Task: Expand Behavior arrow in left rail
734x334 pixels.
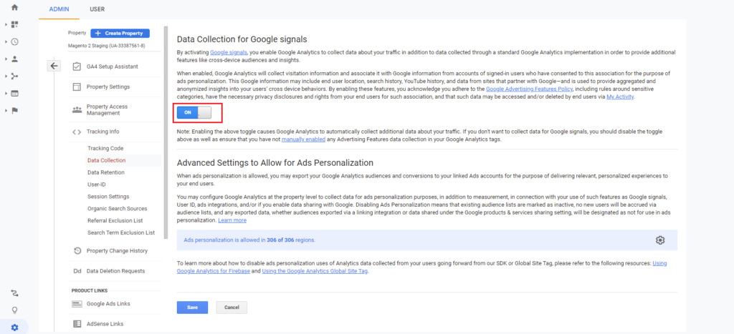Action: point(6,94)
